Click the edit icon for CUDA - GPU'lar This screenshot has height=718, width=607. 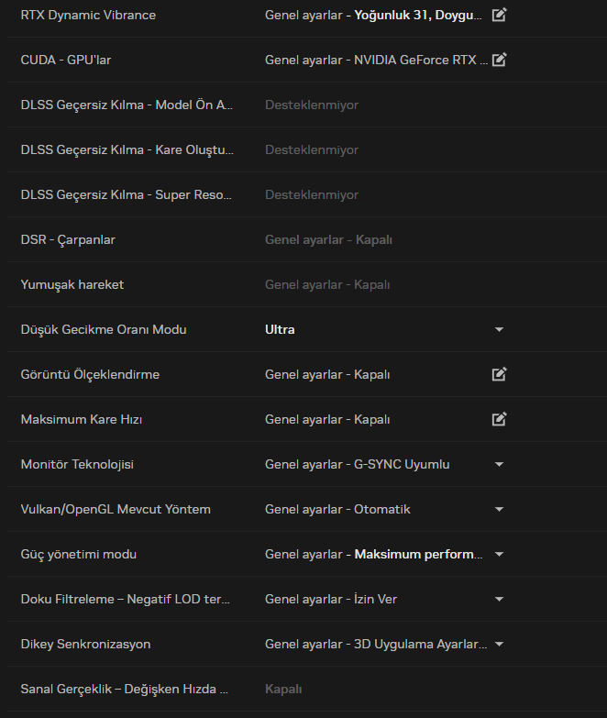pos(499,60)
